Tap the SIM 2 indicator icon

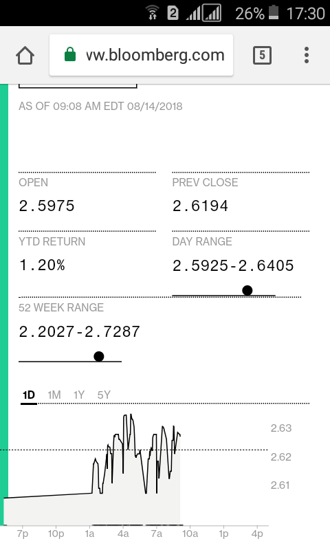click(x=173, y=13)
